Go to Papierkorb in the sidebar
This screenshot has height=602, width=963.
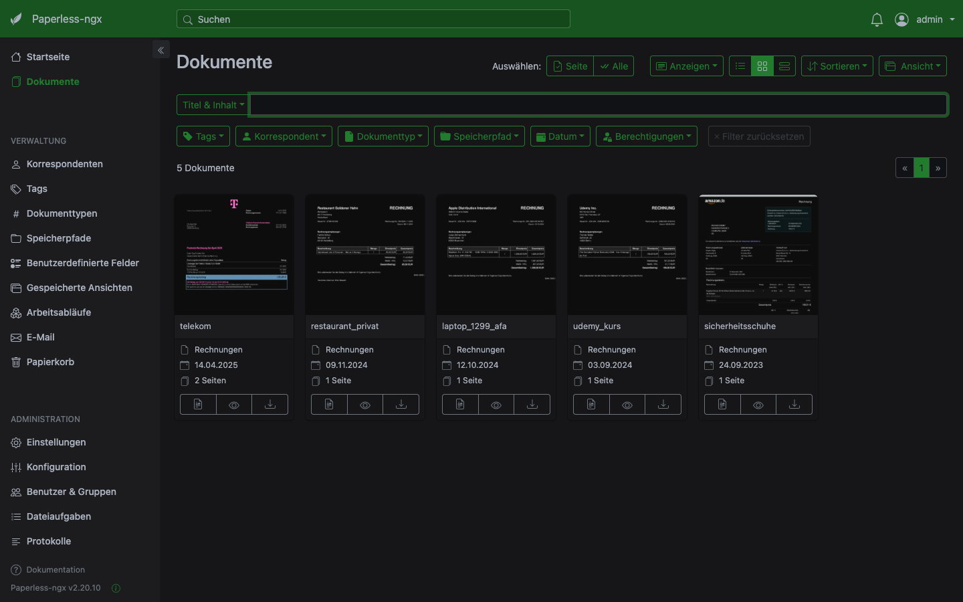click(50, 362)
